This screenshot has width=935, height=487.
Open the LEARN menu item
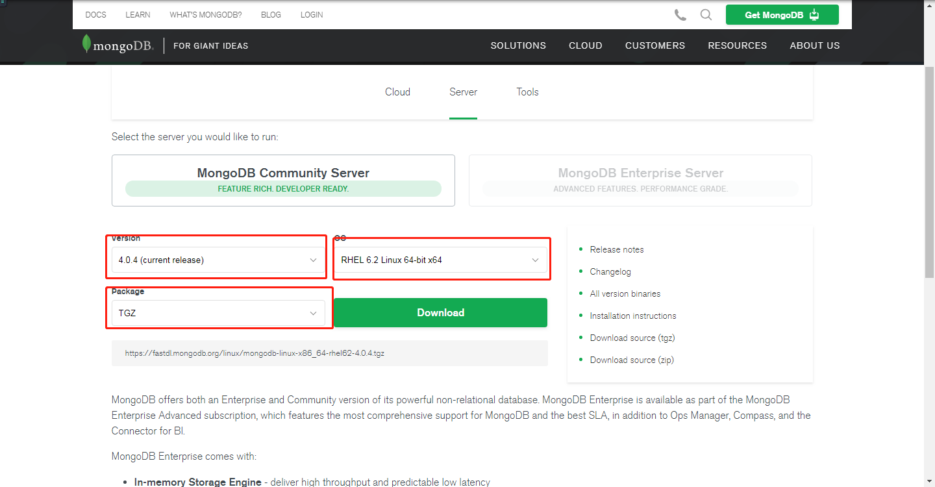(138, 15)
